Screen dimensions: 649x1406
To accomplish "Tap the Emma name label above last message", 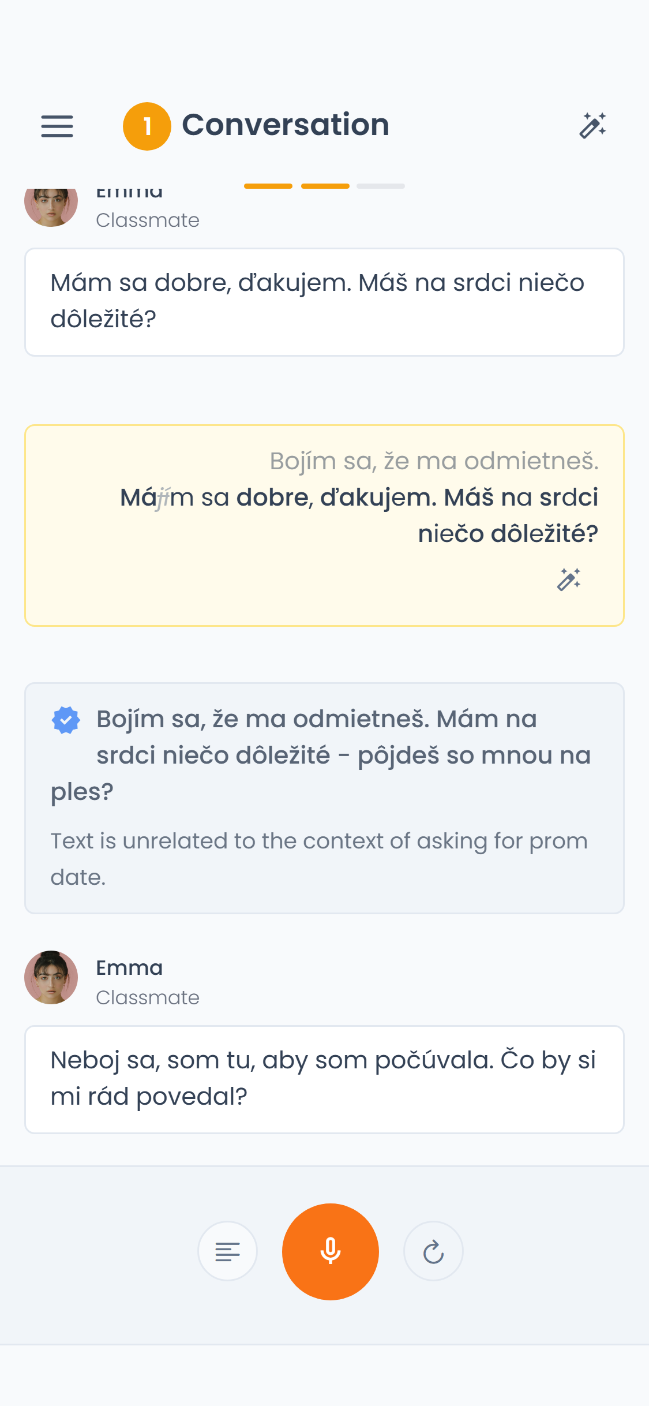I will tap(129, 967).
